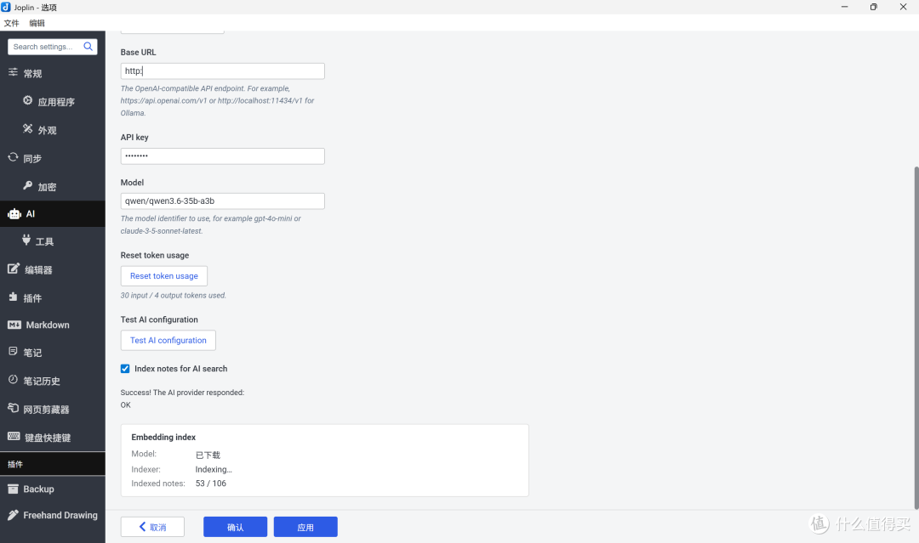
Task: Toggle Index notes for AI search checkbox
Action: (125, 369)
